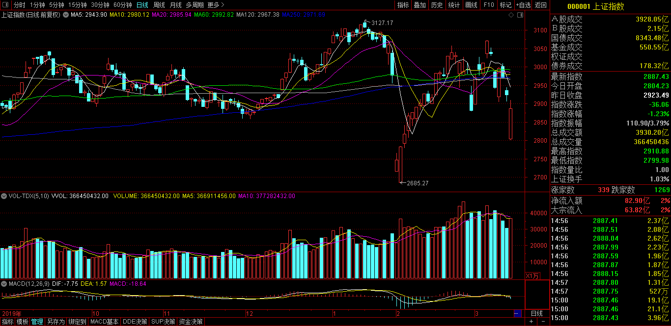
Task: Click the diamond icon above the chart
Action: tap(512, 15)
